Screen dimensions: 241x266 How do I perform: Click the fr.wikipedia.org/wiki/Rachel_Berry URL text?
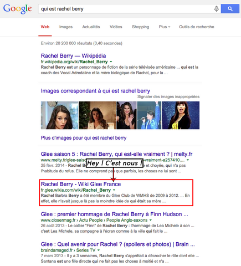tap(74, 62)
